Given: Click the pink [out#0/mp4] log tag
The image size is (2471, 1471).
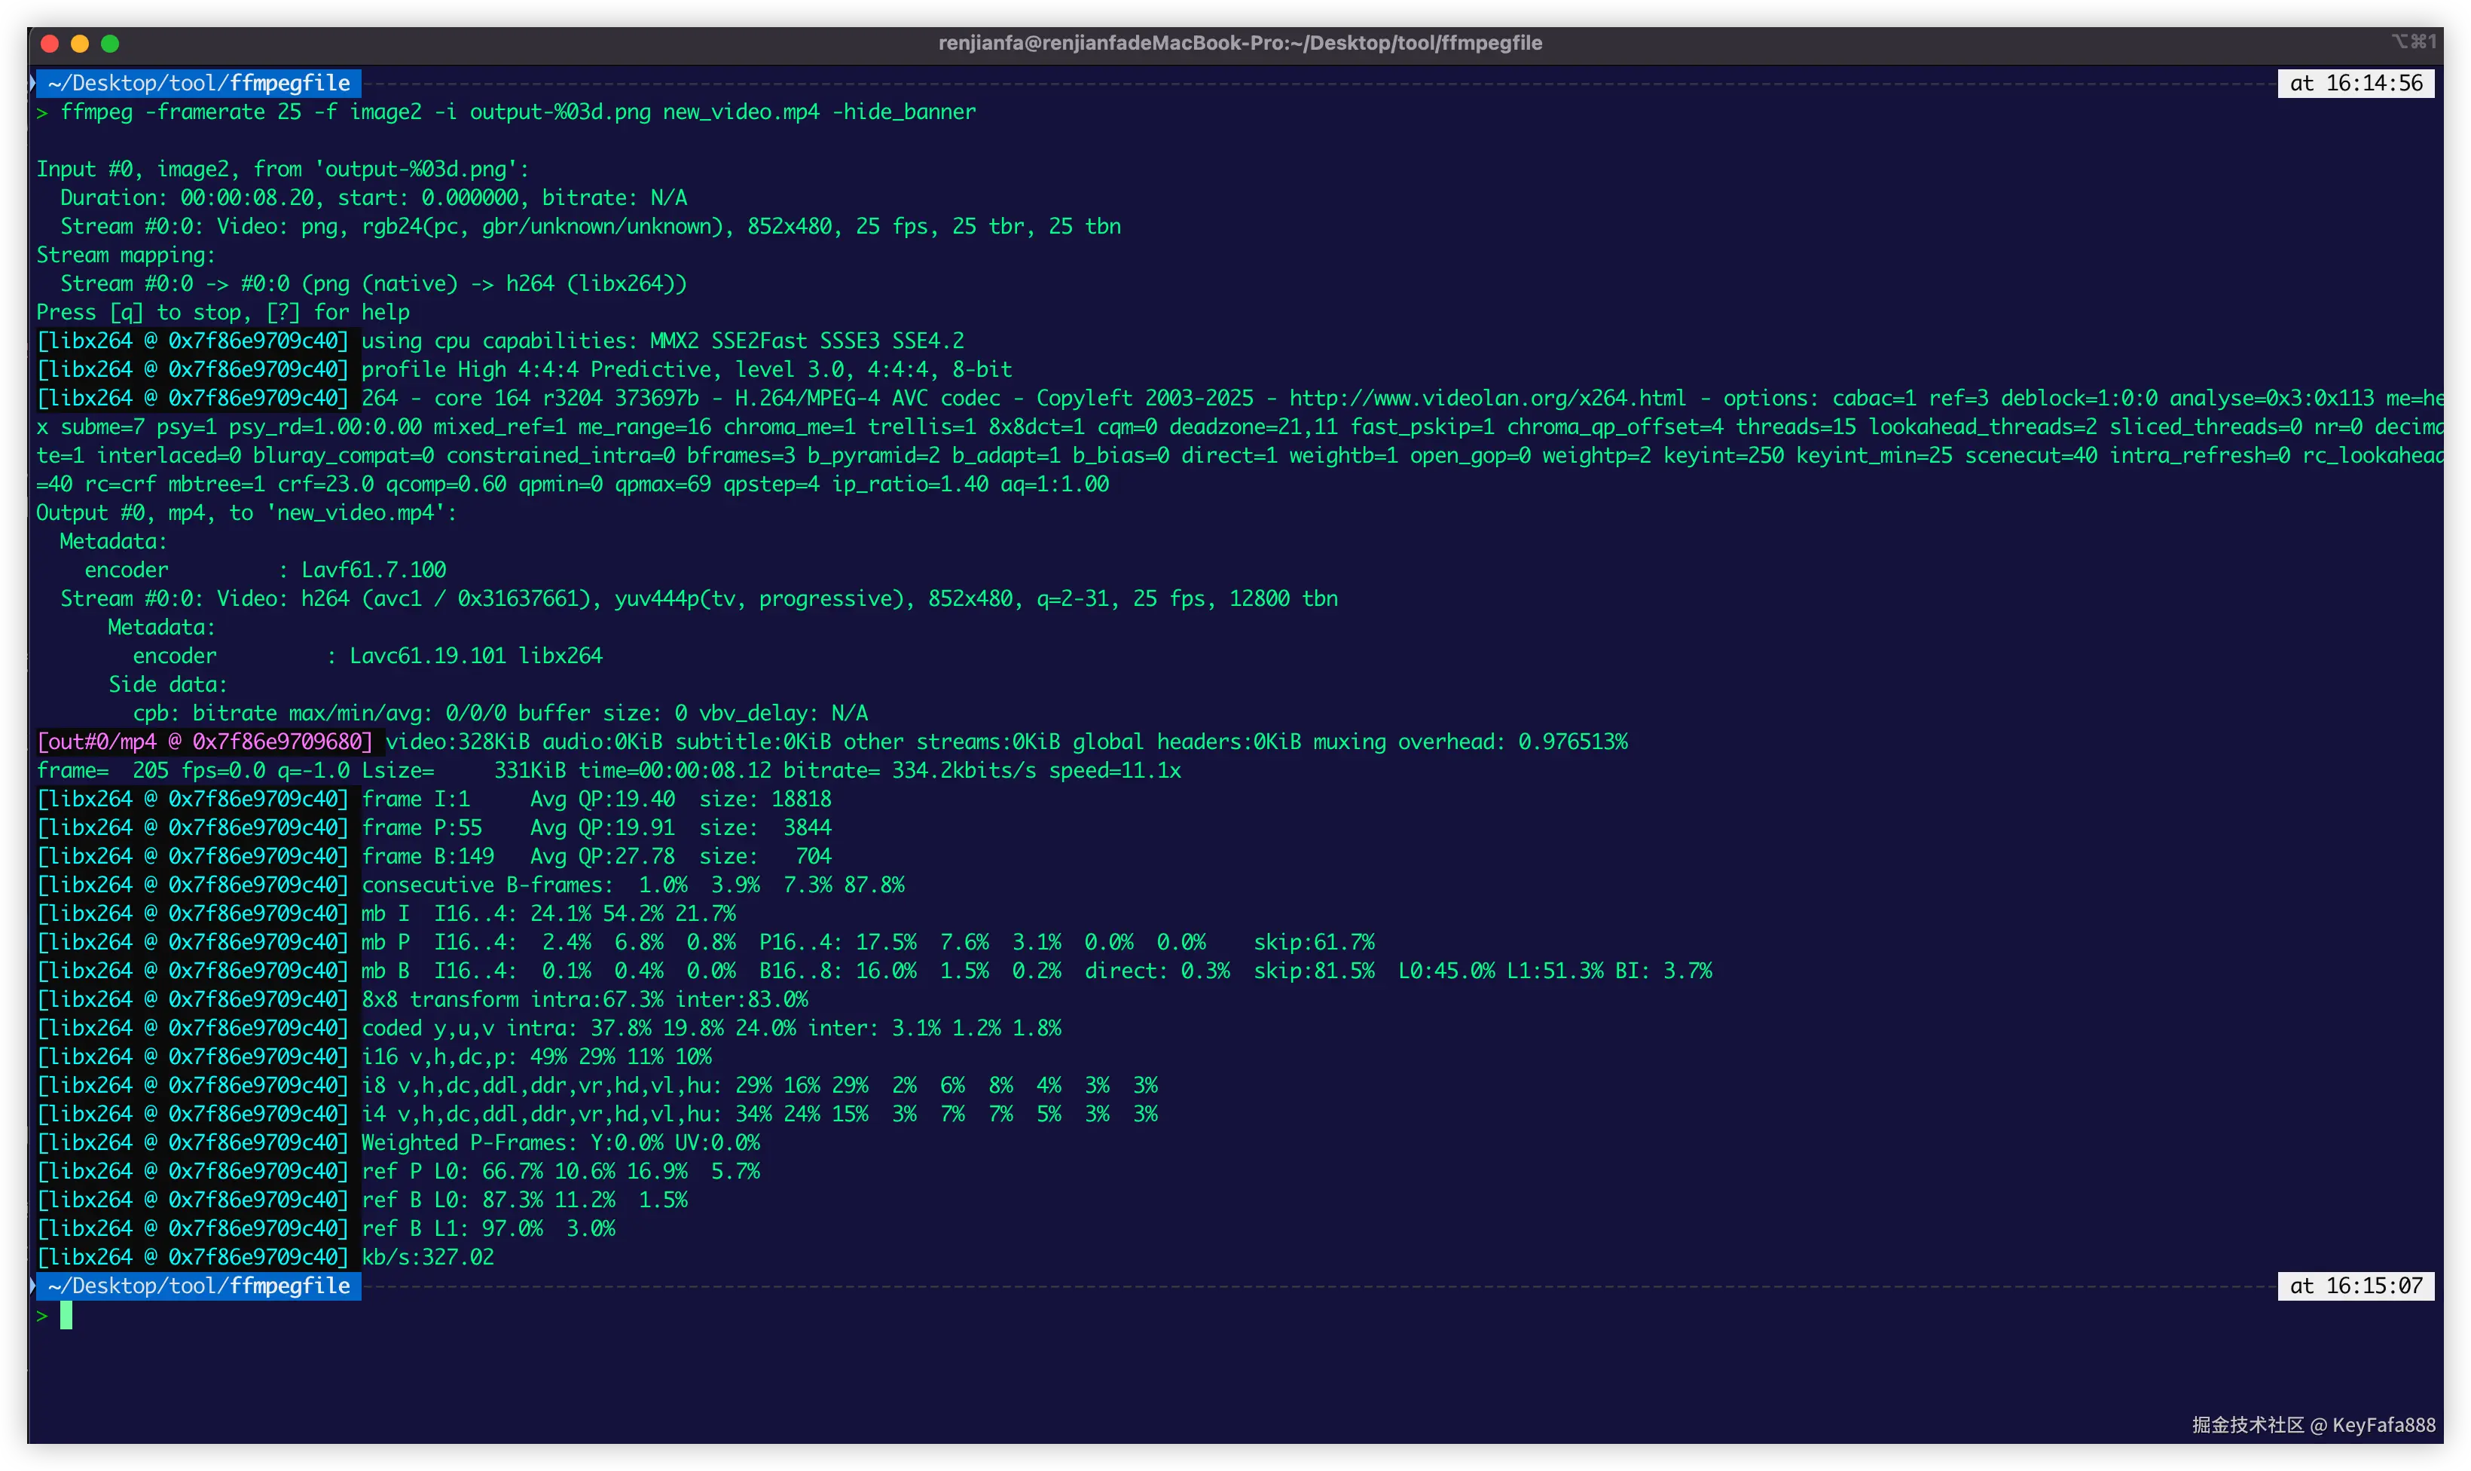Looking at the screenshot, I should (204, 742).
